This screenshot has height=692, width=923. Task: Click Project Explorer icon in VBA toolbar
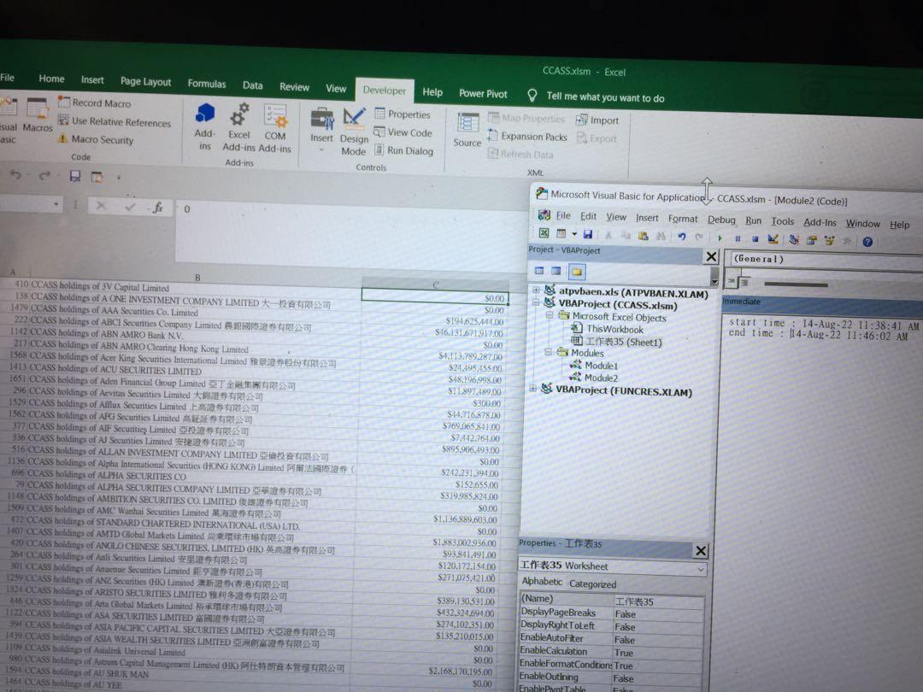pyautogui.click(x=794, y=239)
